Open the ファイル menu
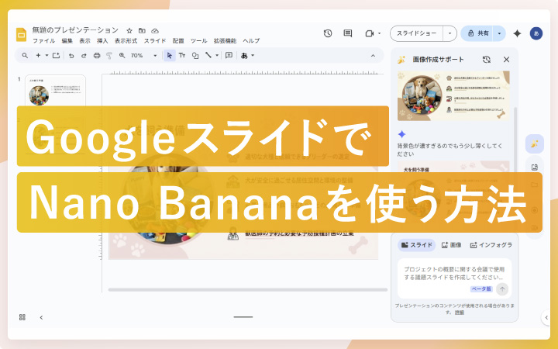Viewport: 558px width, 349px height. click(x=43, y=41)
